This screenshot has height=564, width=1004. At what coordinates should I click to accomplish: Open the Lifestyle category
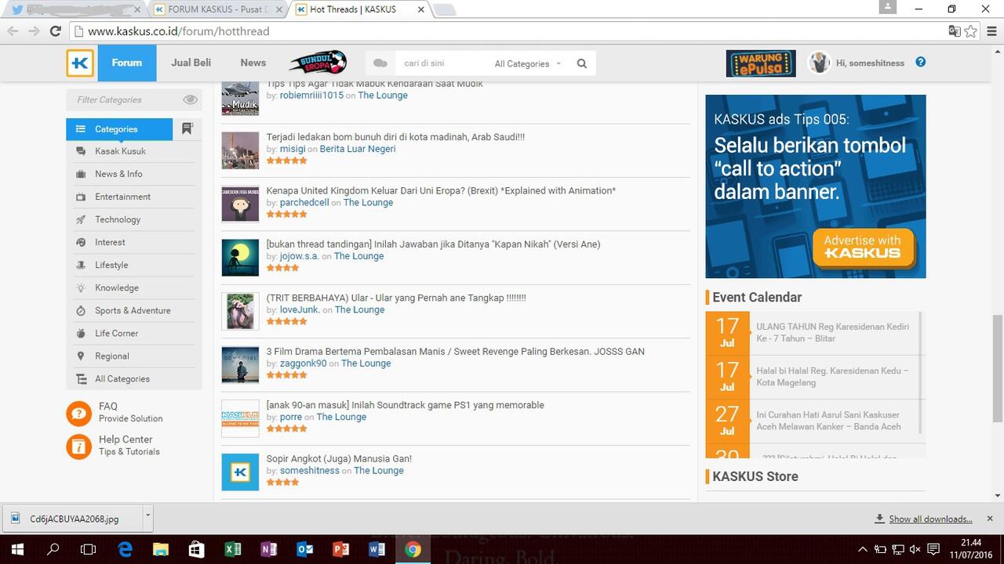coord(111,265)
